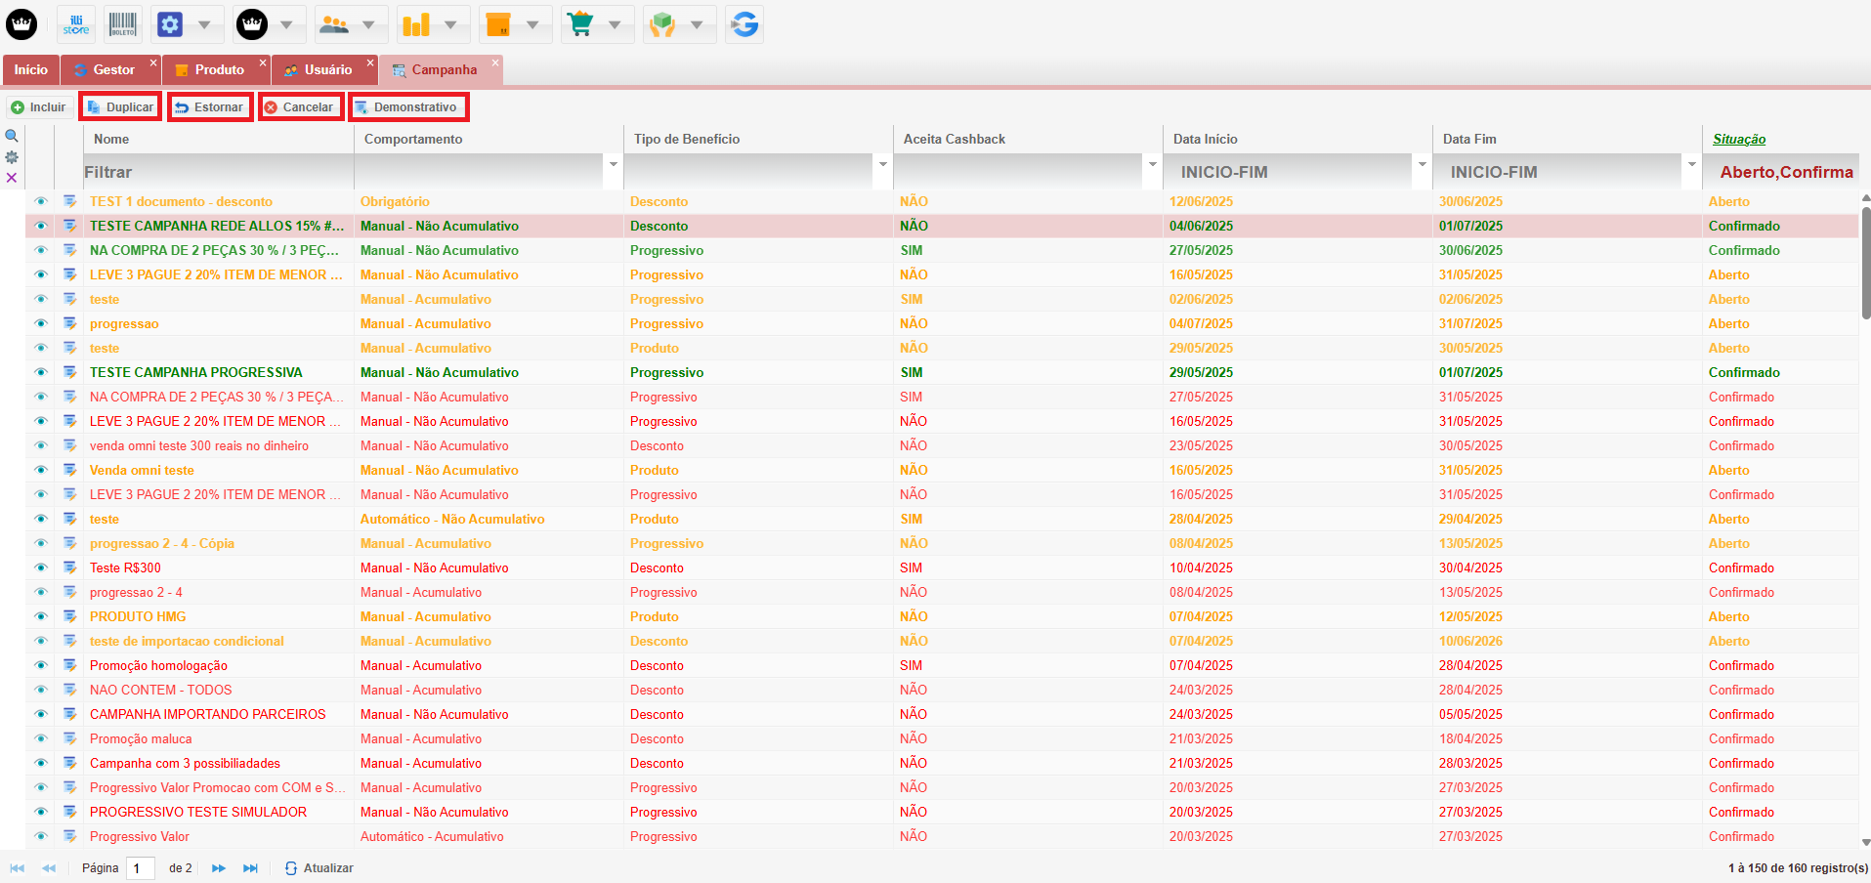The height and width of the screenshot is (883, 1871).
Task: Expand the Aceita Cashback filter dropdown
Action: 1153,164
